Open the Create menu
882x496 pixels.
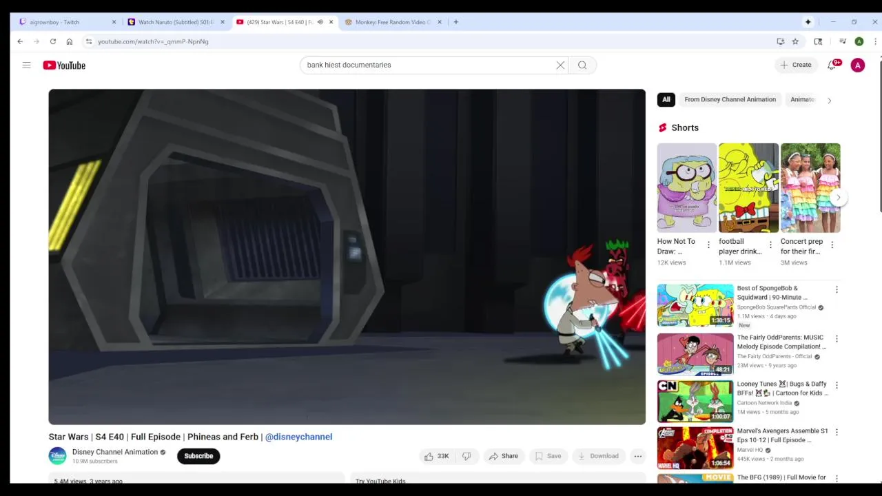click(796, 65)
